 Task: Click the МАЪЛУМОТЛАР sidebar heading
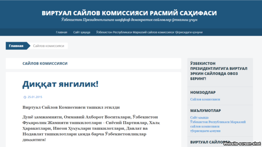point(206,111)
